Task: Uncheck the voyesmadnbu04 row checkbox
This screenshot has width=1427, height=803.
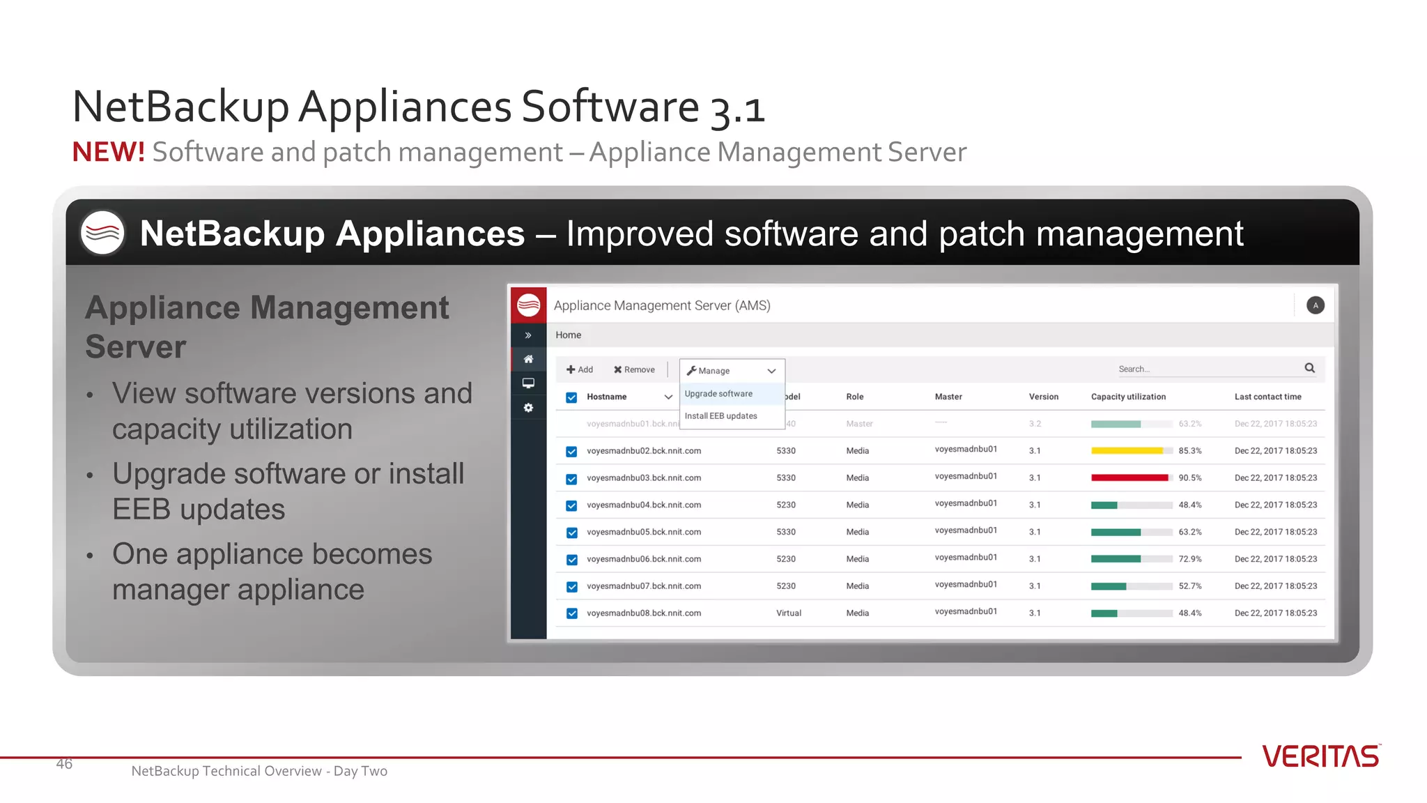Action: tap(571, 505)
